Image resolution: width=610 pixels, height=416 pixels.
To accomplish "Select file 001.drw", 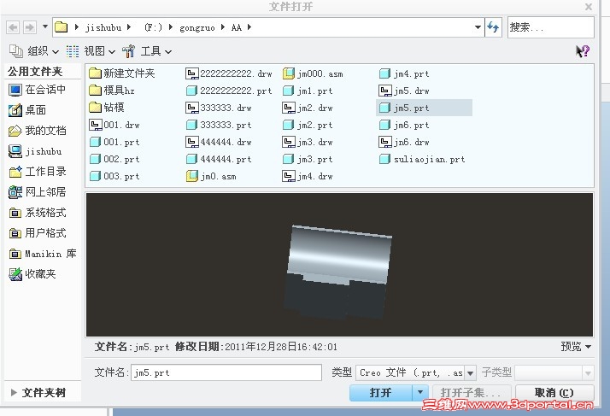I will tap(114, 125).
